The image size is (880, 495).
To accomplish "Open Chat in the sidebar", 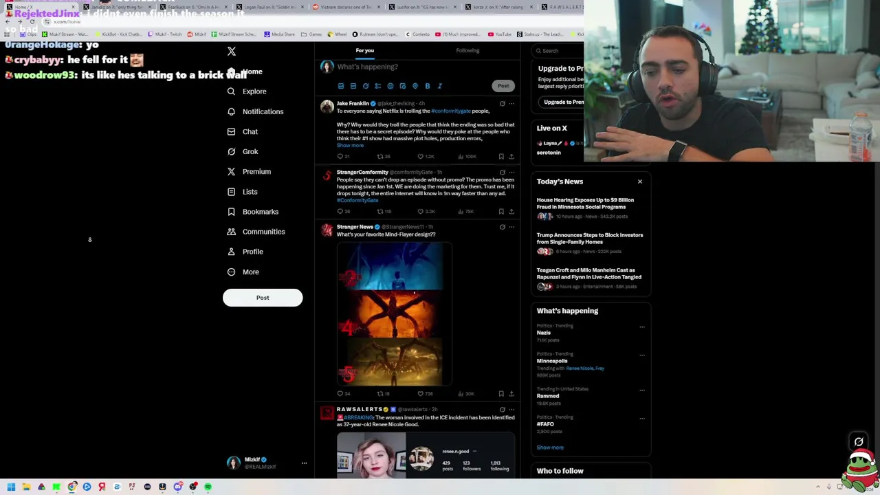I will click(243, 131).
